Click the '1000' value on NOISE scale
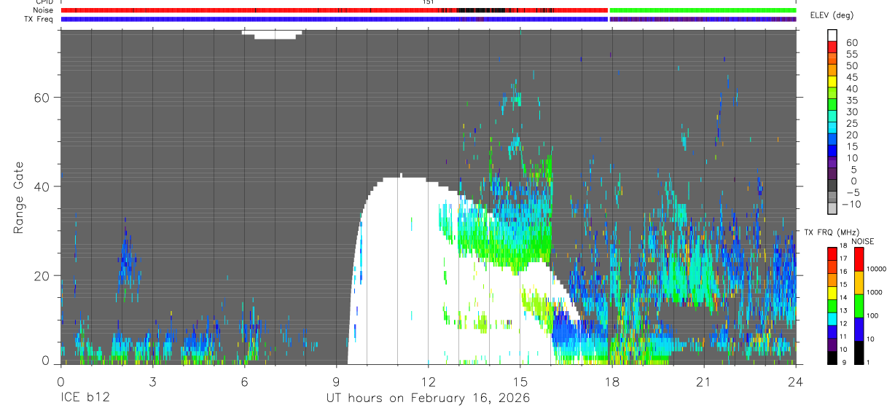The height and width of the screenshot is (413, 895). tap(875, 293)
